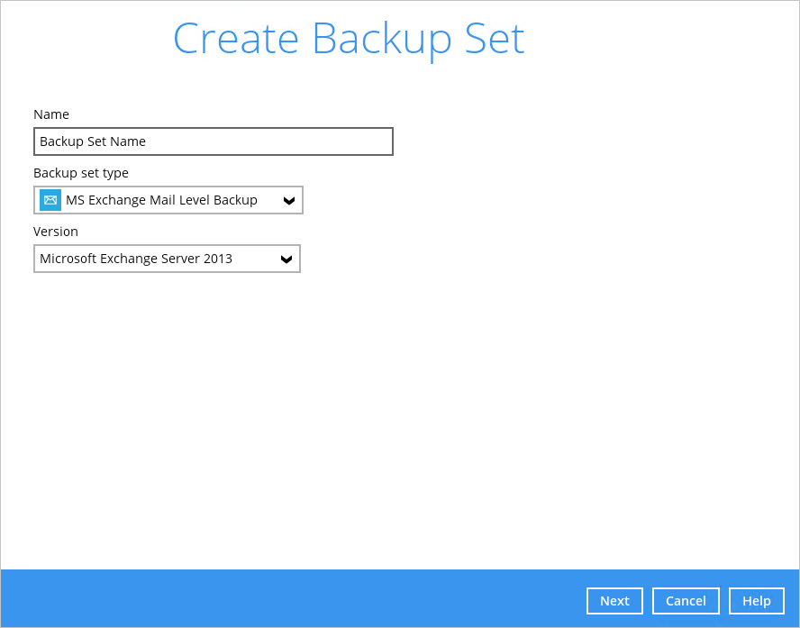Click the word 'Backup' in the title
The width and height of the screenshot is (800, 628).
(382, 40)
